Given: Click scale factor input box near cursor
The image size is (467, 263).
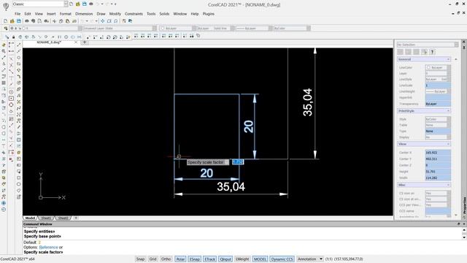Looking at the screenshot, I should 238,162.
